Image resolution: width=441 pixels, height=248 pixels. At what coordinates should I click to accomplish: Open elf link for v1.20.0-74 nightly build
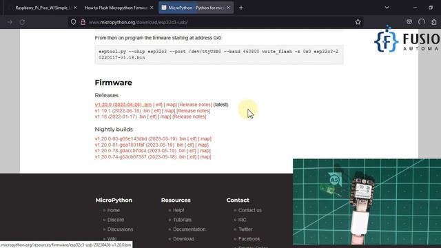click(192, 157)
